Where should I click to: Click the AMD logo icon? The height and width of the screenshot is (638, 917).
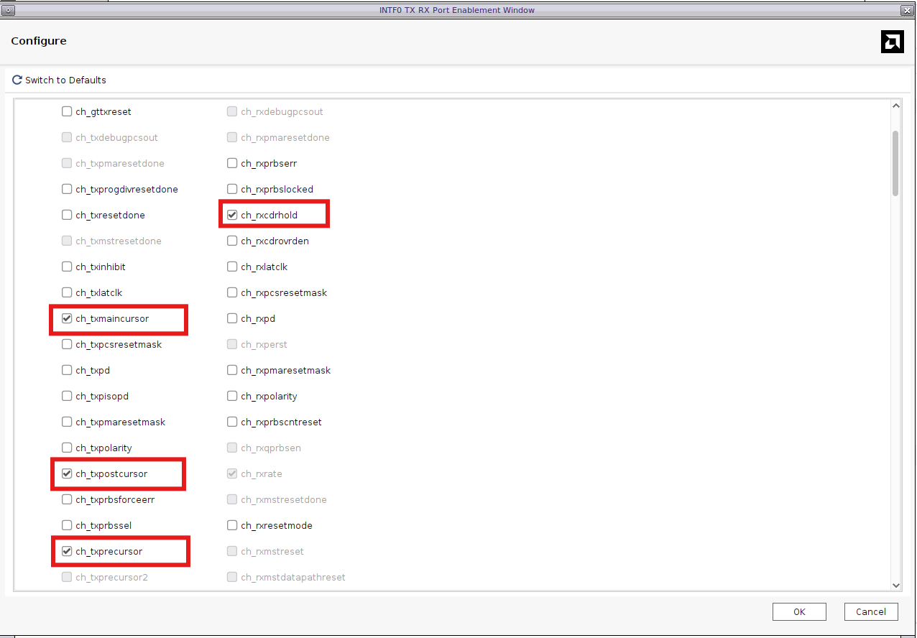point(892,42)
